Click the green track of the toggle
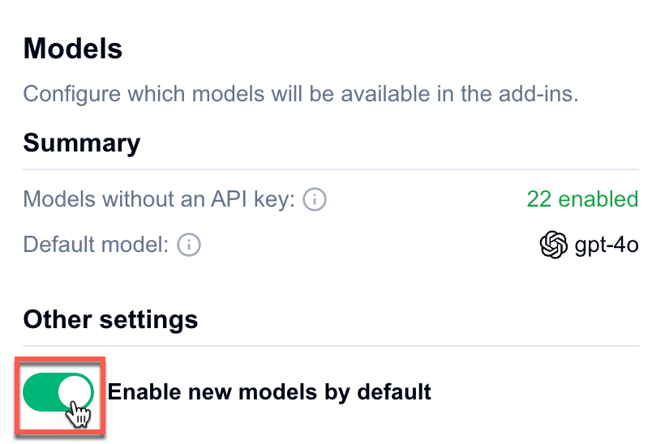The height and width of the screenshot is (444, 652). tap(41, 393)
